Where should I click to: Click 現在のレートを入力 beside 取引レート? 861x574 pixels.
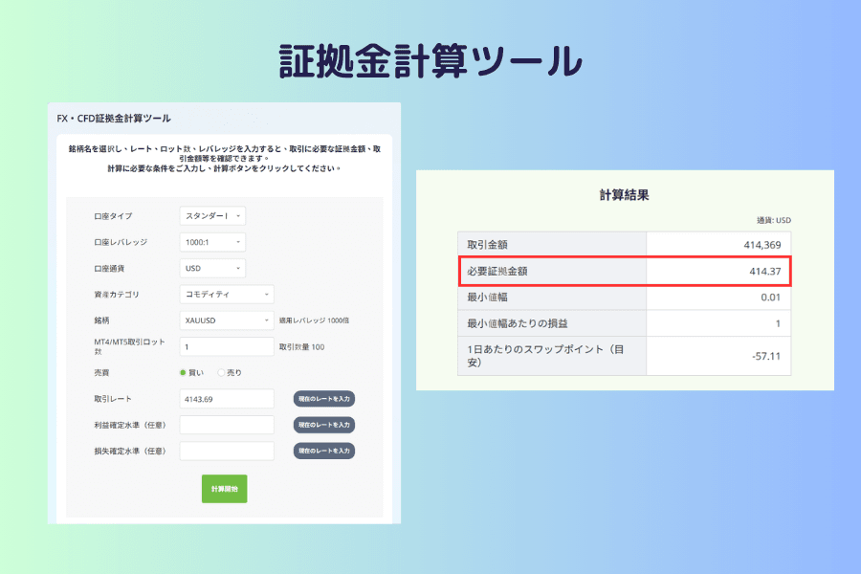pos(324,399)
